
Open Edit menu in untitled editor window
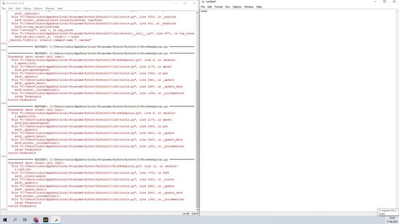(x=209, y=7)
